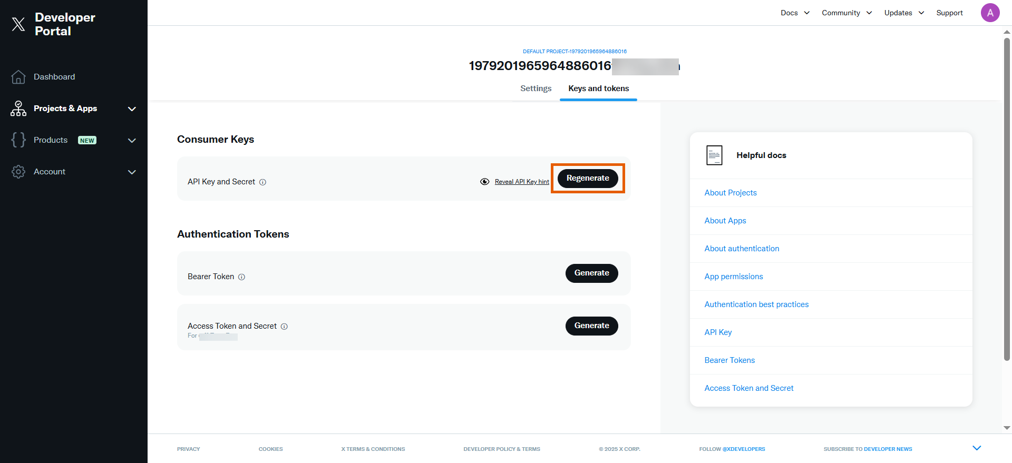Click info icon beside Bearer Token
Viewport: 1012px width, 463px height.
point(241,277)
